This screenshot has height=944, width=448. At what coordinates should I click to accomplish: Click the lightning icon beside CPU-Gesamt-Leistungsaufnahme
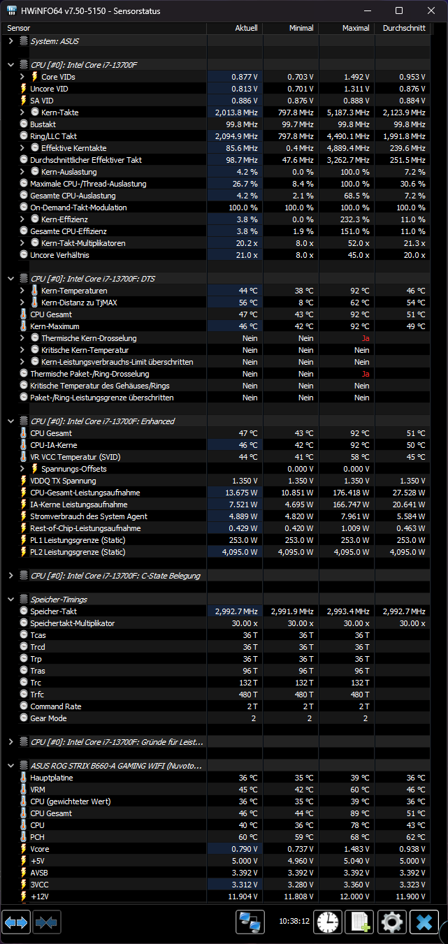tap(24, 493)
